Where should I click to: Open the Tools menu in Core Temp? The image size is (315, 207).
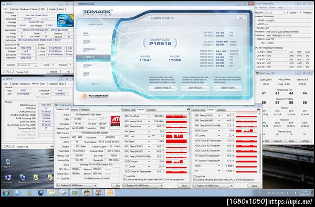pyautogui.click(x=272, y=8)
